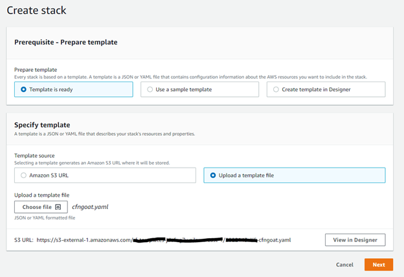The image size is (404, 277).
Task: Choose the "Use a sample template" option
Action: coord(150,89)
